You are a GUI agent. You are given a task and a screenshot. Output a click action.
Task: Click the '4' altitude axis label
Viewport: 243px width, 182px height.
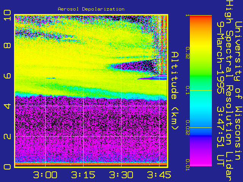coord(7,106)
